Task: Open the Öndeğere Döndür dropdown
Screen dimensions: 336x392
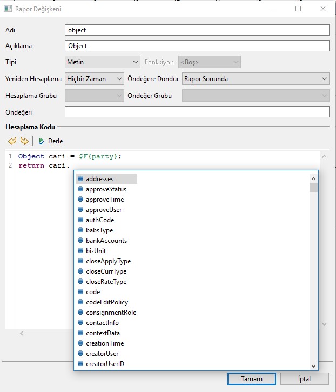Action: point(255,79)
